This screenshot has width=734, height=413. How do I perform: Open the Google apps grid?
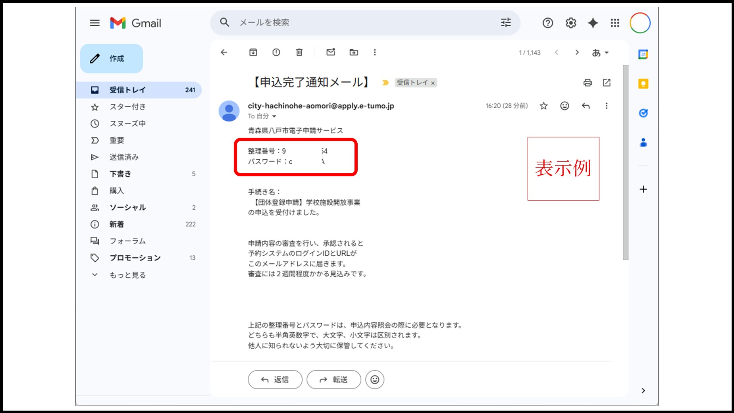point(615,23)
